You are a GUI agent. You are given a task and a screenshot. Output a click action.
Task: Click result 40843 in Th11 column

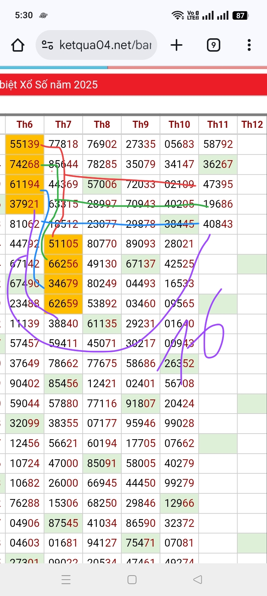tap(218, 224)
